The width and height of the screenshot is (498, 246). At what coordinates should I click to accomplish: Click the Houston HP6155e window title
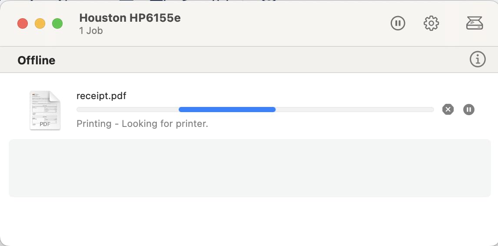coord(130,18)
